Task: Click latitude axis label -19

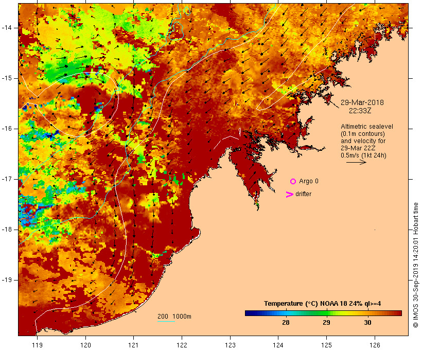Action: click(x=7, y=280)
